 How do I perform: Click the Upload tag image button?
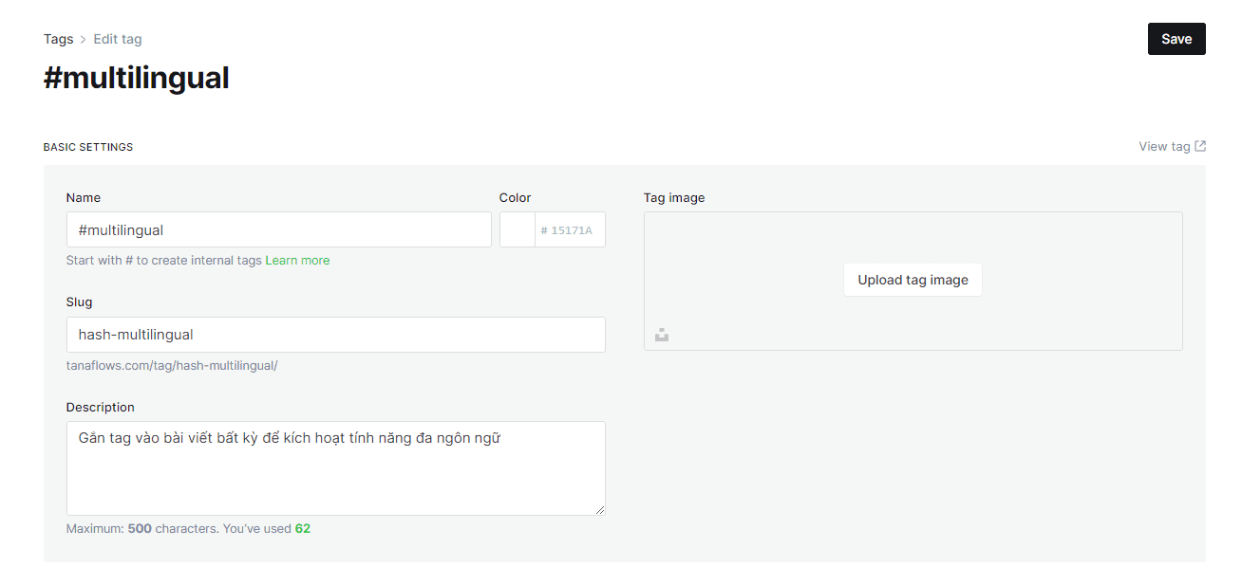913,279
